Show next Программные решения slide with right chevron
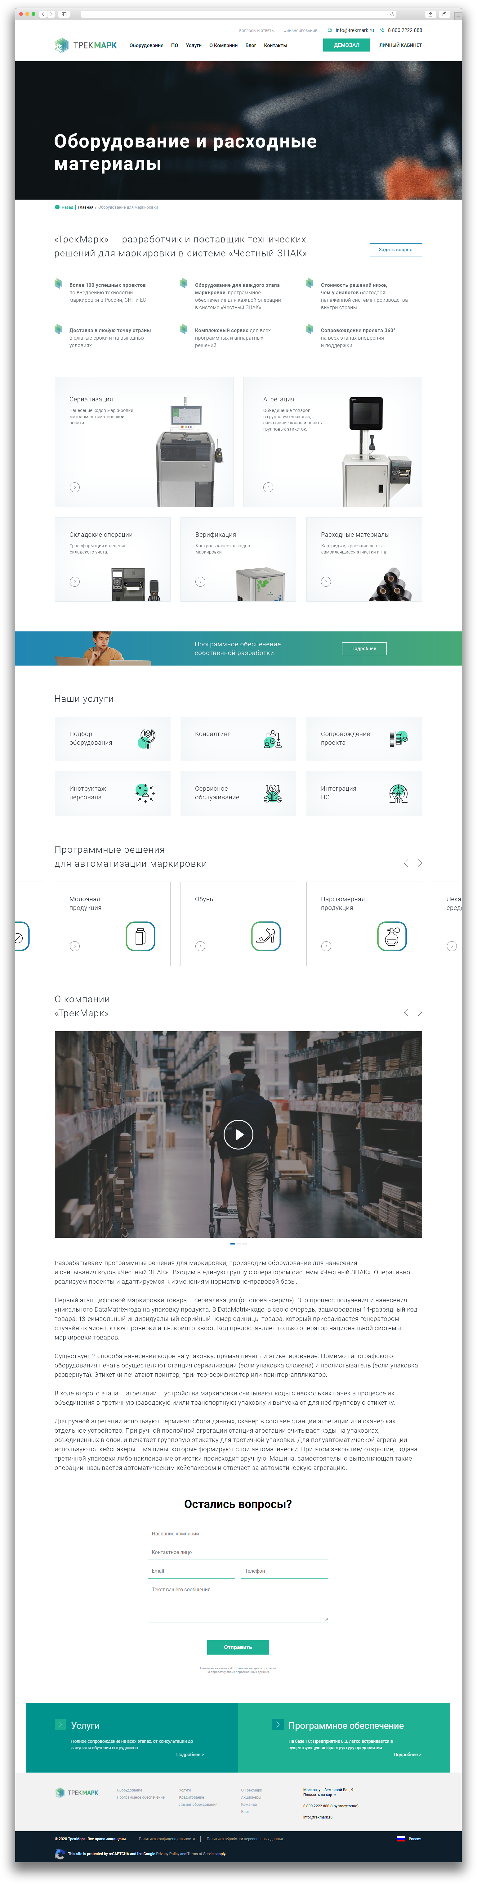Screen dimensions: 477x1884 [419, 863]
